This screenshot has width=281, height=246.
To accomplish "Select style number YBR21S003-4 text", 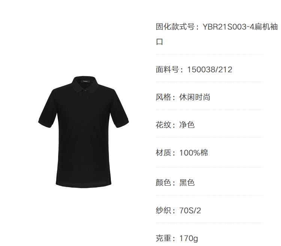I will 229,27.
